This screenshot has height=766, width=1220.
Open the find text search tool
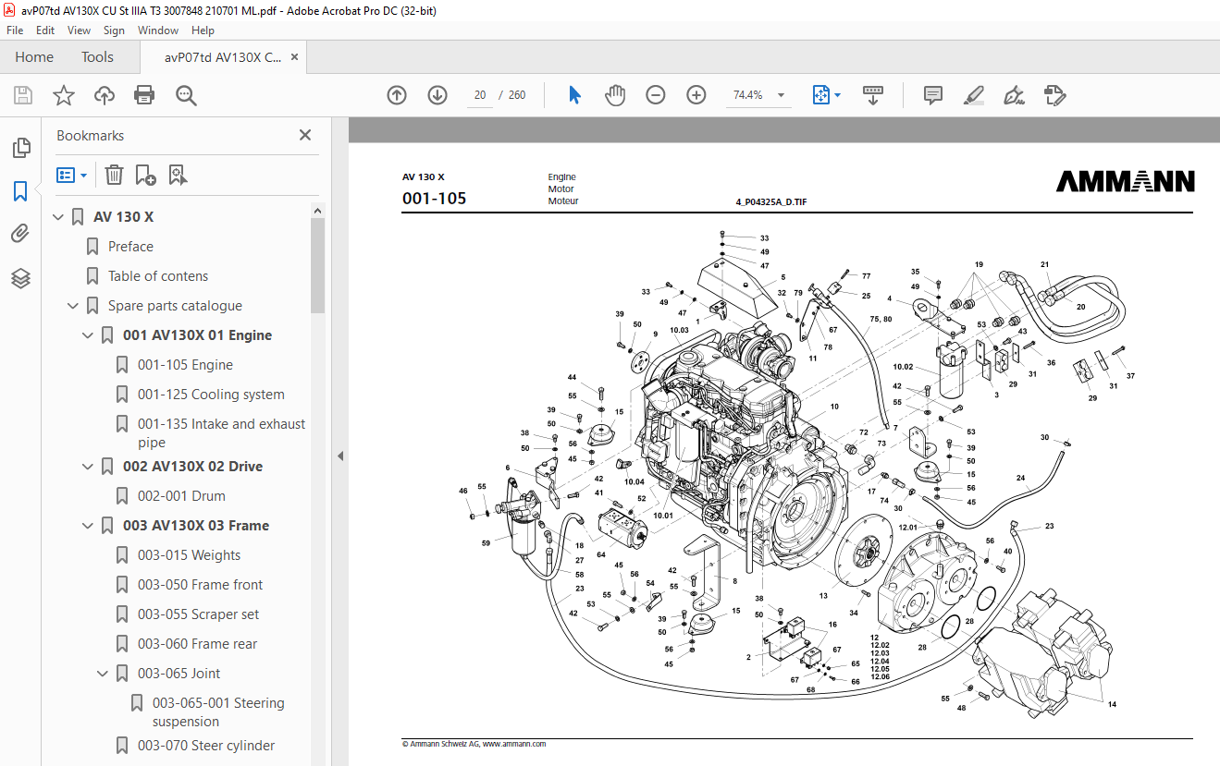click(186, 95)
